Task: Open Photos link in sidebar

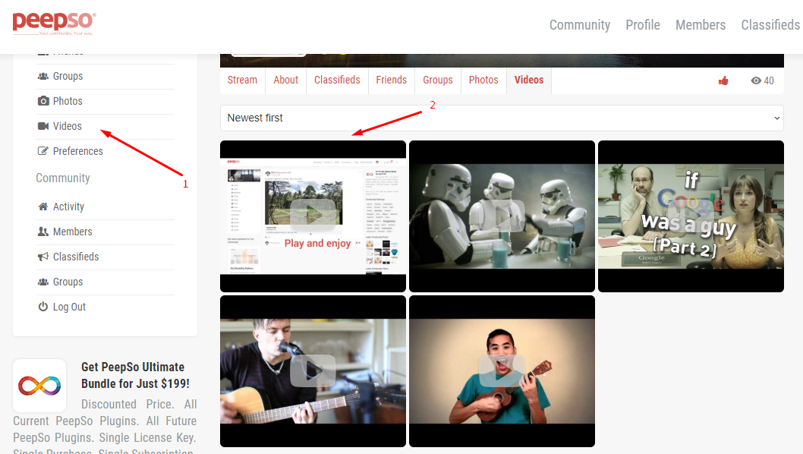Action: [68, 101]
